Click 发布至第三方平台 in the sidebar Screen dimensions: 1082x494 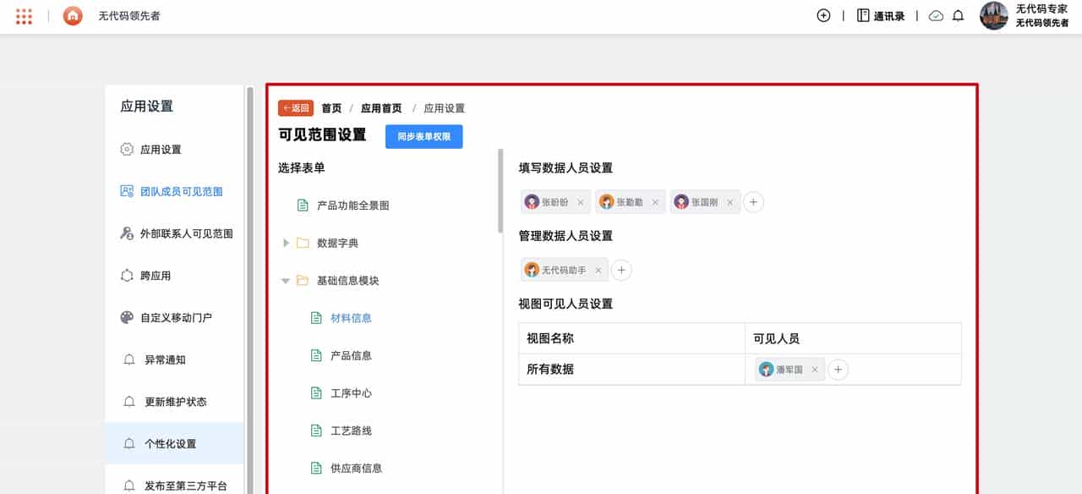178,486
